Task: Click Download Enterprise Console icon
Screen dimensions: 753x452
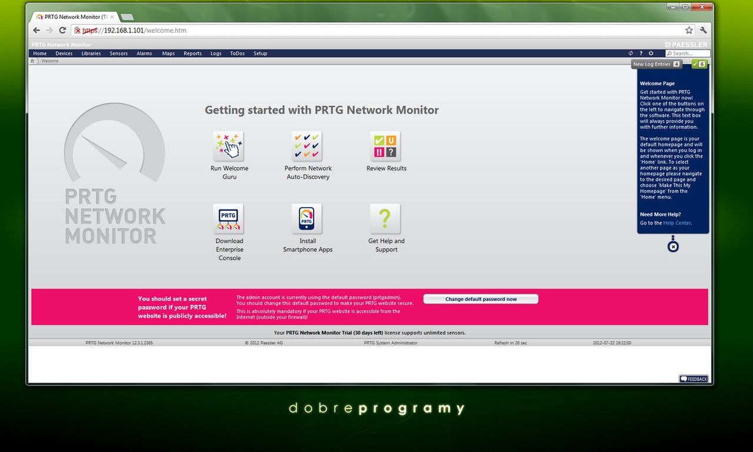Action: pyautogui.click(x=229, y=219)
